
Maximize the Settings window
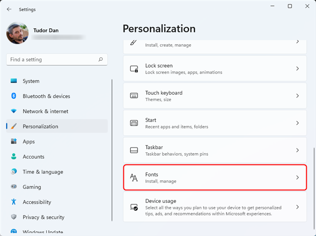click(x=290, y=6)
